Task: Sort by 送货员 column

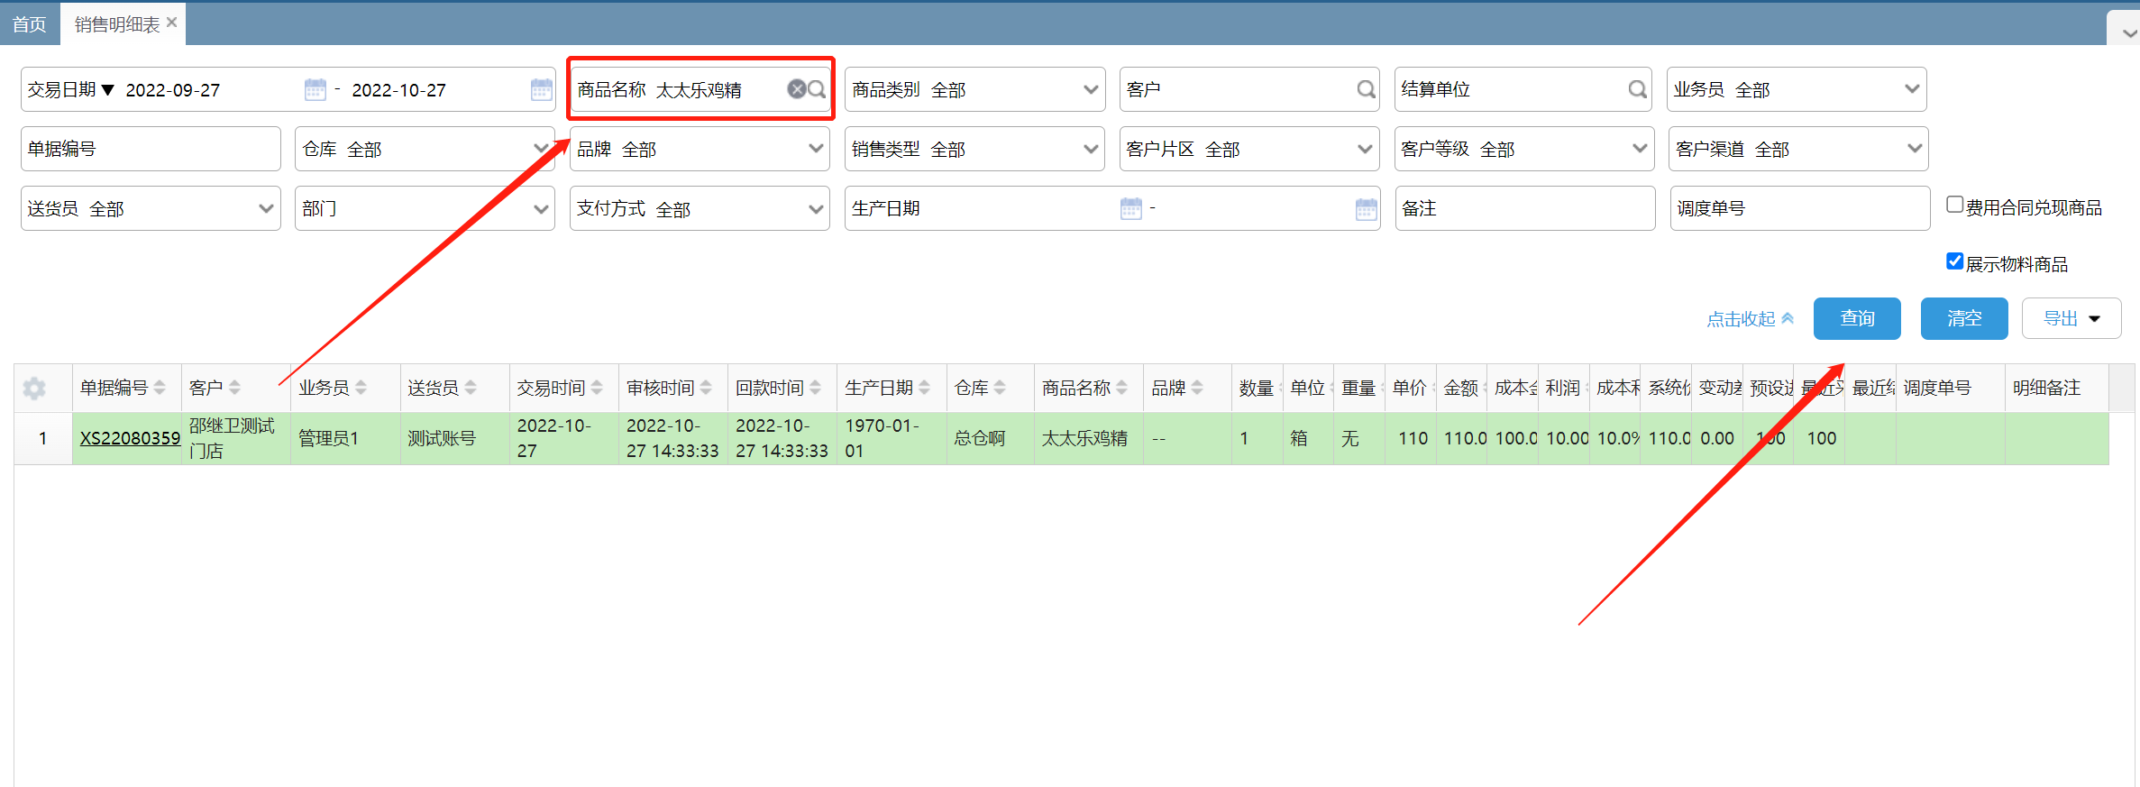Action: (x=470, y=388)
